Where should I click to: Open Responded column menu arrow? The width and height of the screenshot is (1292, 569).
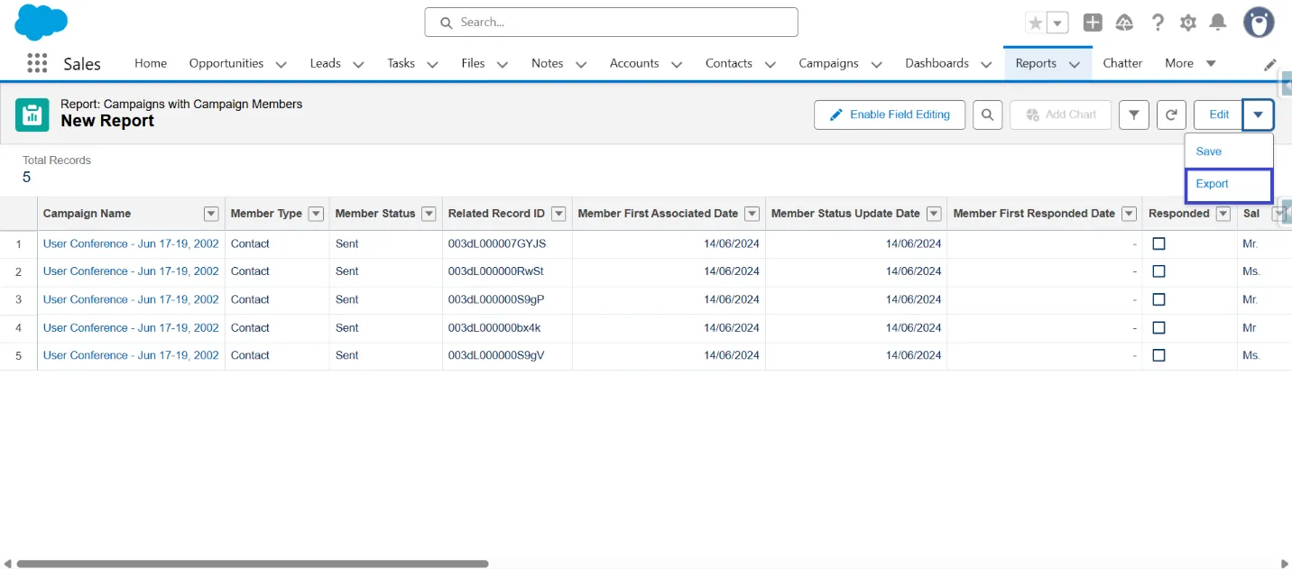click(1223, 214)
